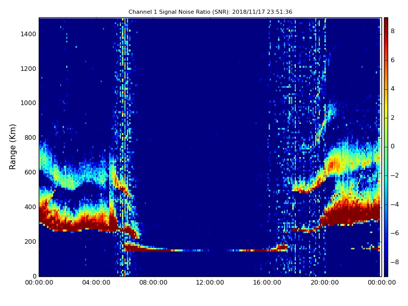The width and height of the screenshot is (408, 306).
Task: Click the 200 range tick label
Action: 30,241
